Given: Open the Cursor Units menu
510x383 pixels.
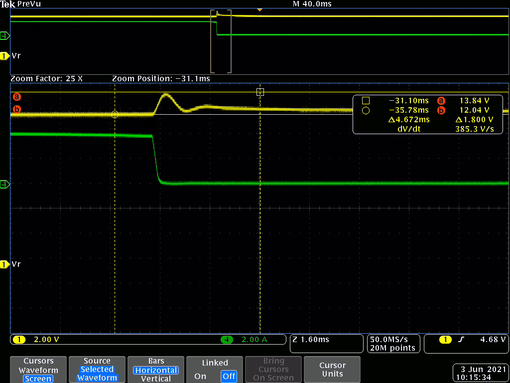Looking at the screenshot, I should coord(332,370).
